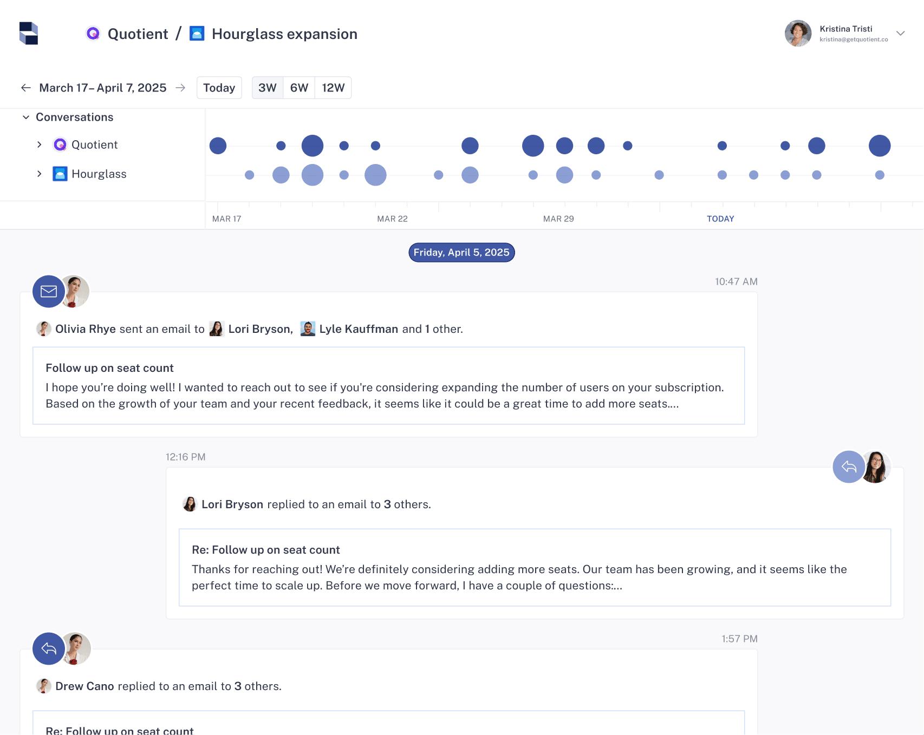Click Drew Cano's small inline avatar

tap(44, 686)
